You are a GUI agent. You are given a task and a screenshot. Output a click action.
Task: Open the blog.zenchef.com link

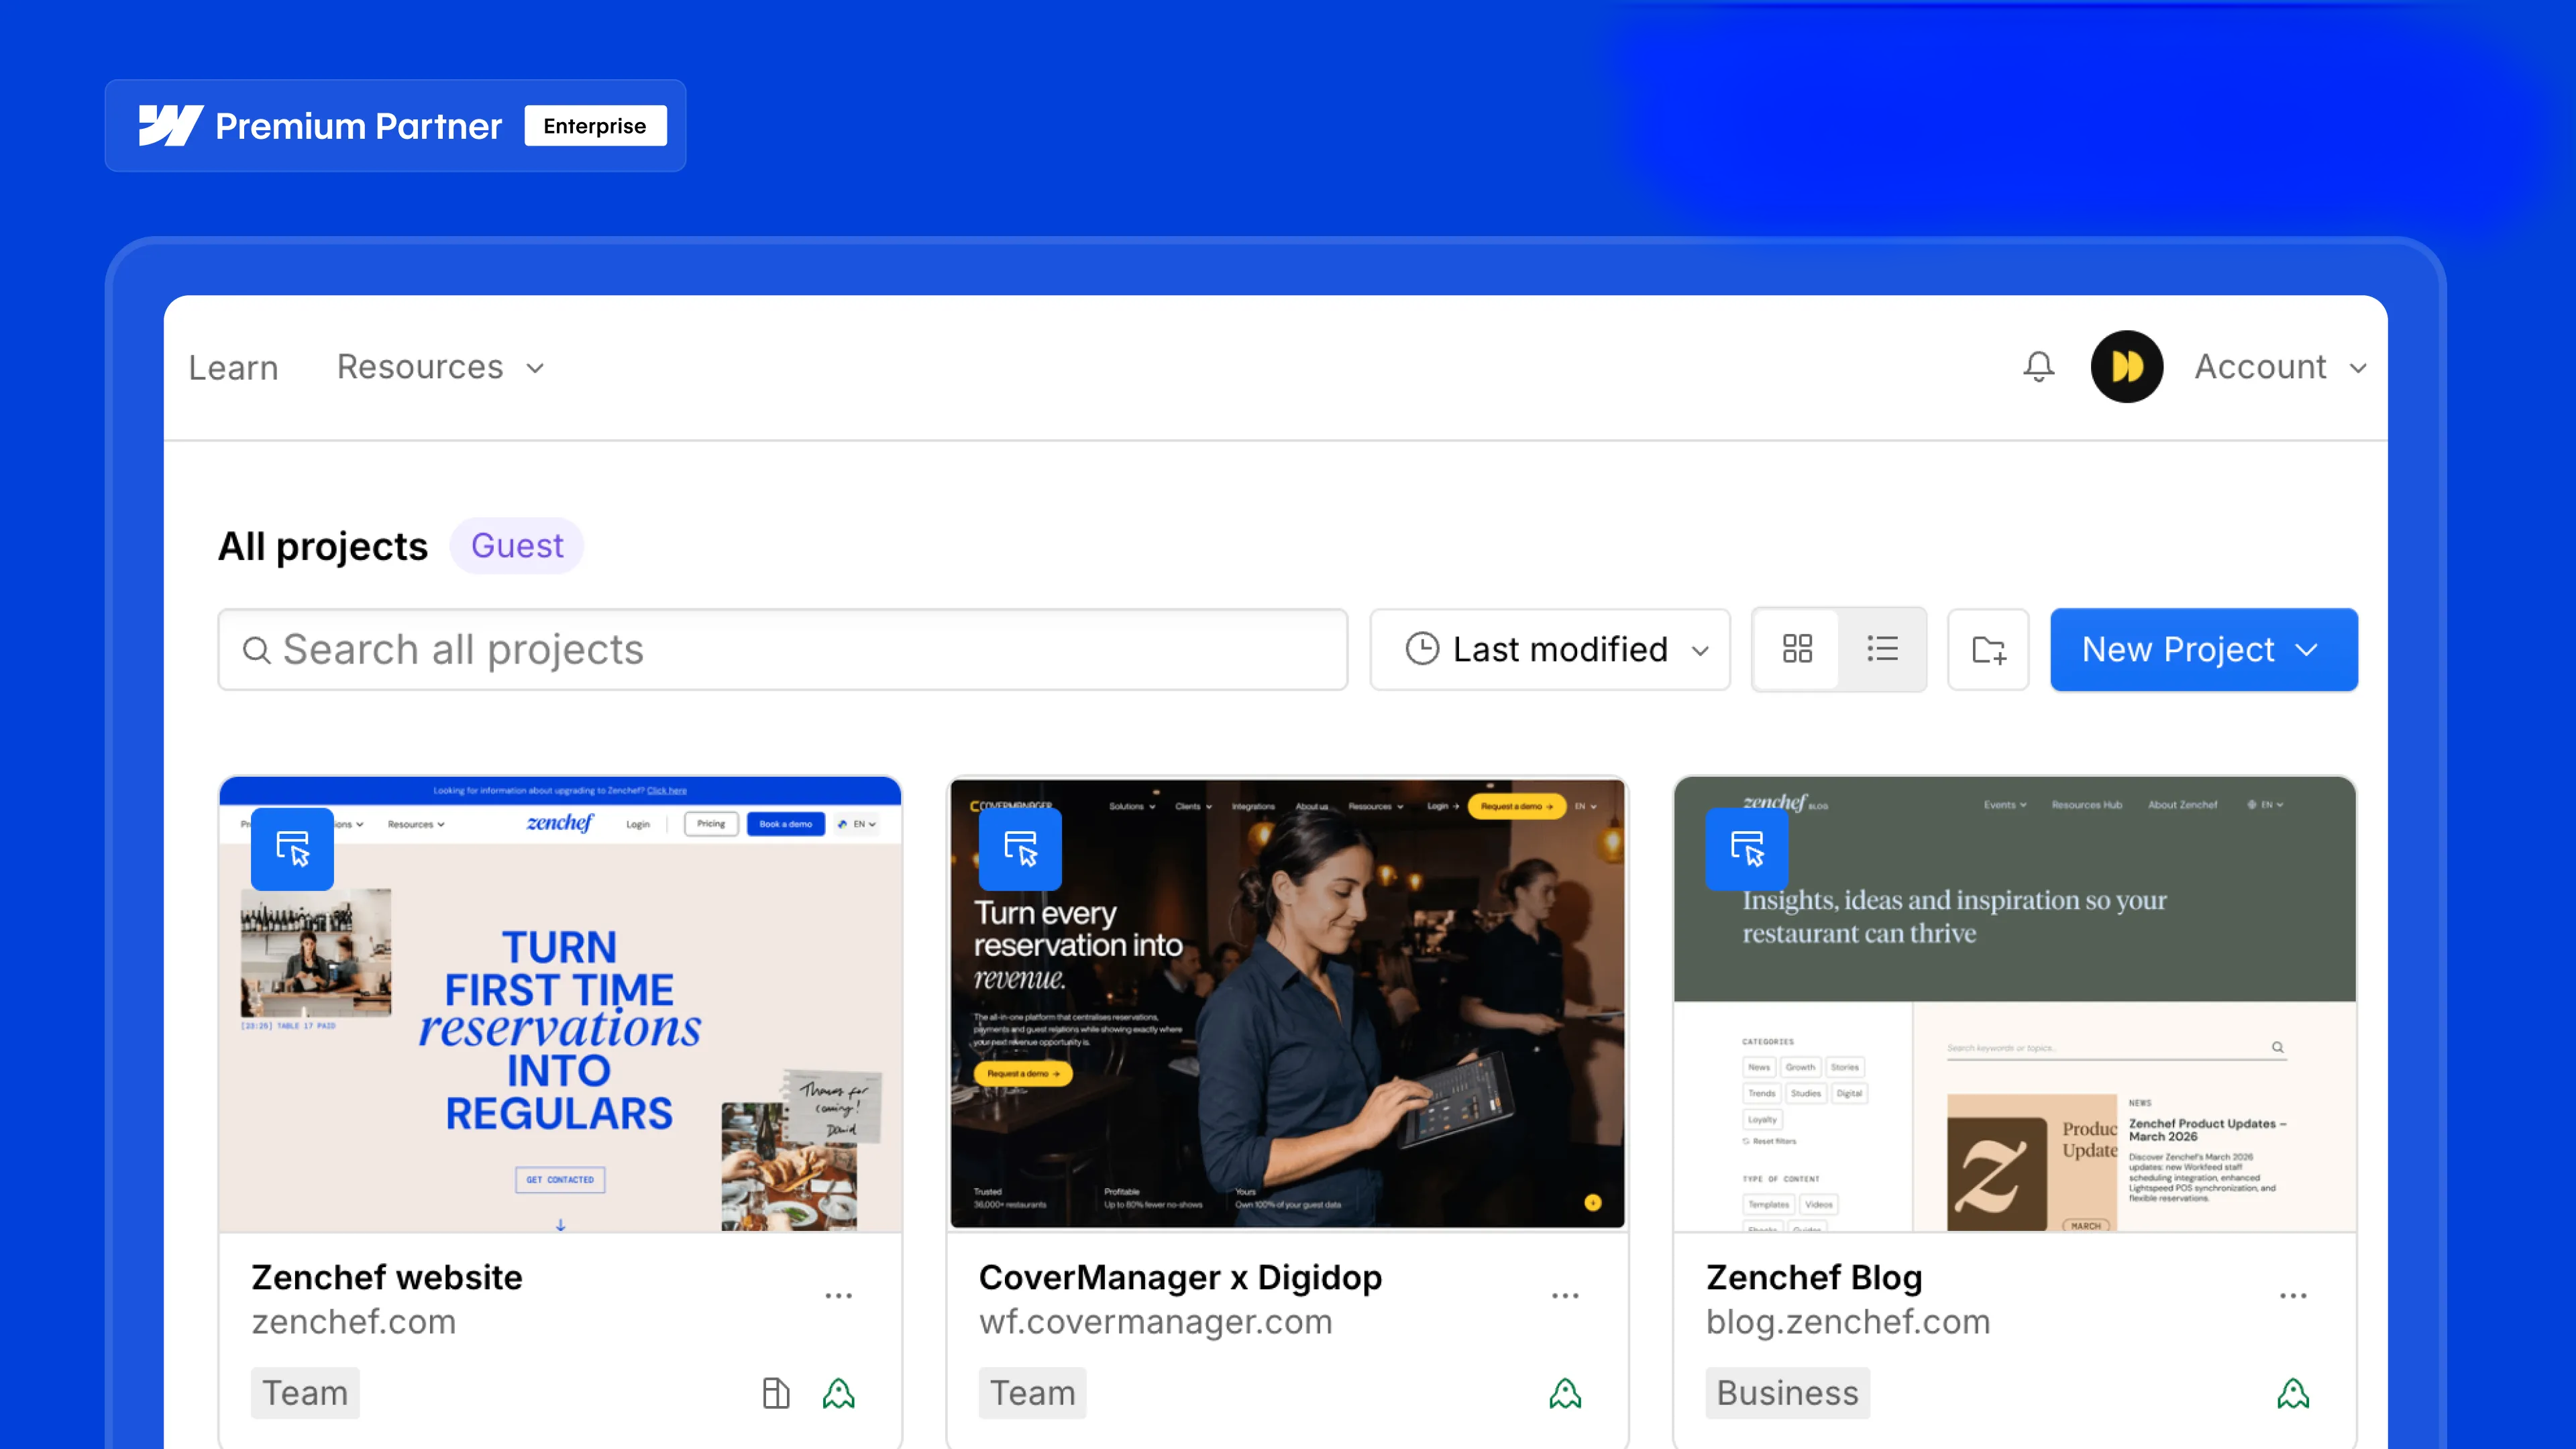pos(1848,1321)
